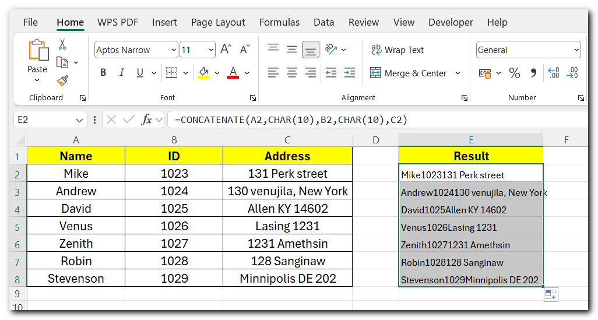
Task: Select the Format Painter brush
Action: click(x=62, y=80)
